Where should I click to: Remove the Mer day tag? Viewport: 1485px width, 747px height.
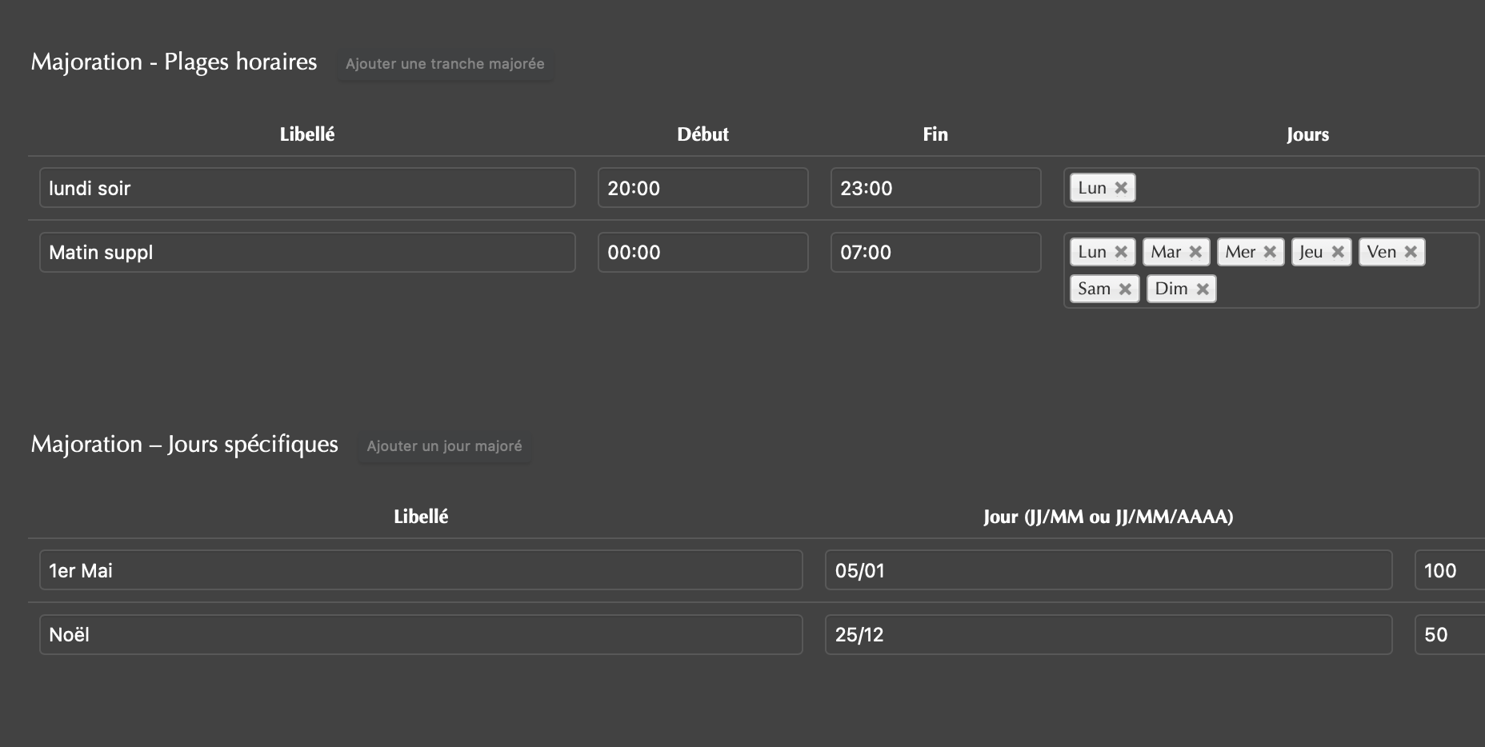(1270, 252)
